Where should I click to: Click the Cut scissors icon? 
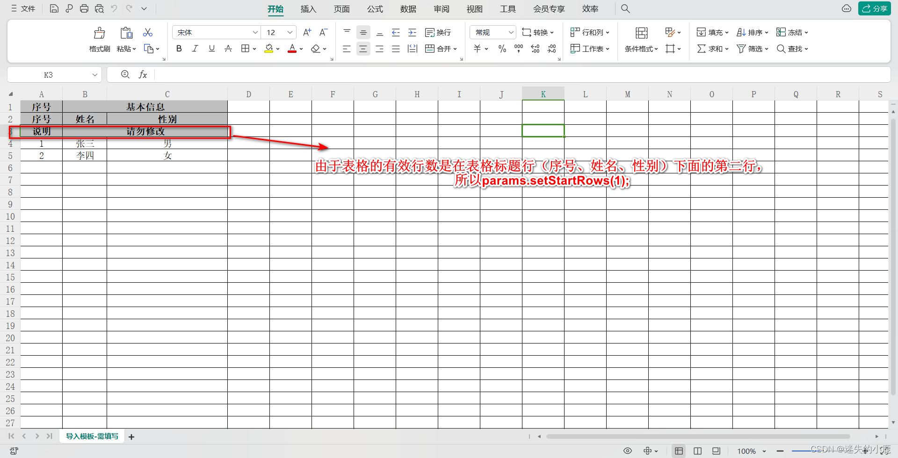148,32
